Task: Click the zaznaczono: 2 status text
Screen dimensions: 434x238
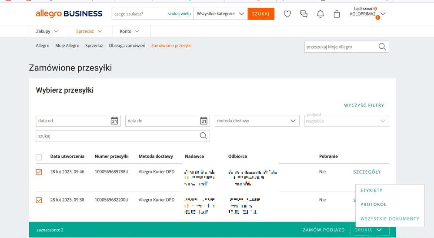Action: pyautogui.click(x=50, y=230)
